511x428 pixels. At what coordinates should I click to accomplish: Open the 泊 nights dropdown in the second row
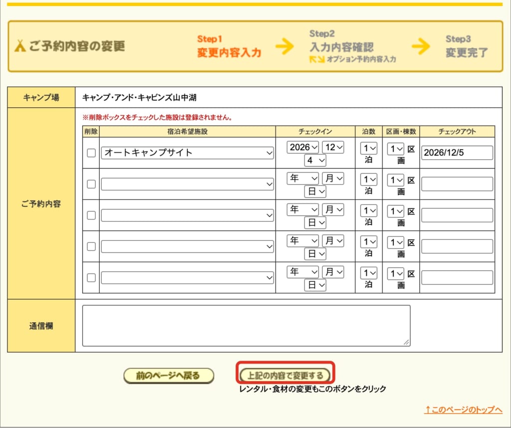tap(369, 180)
